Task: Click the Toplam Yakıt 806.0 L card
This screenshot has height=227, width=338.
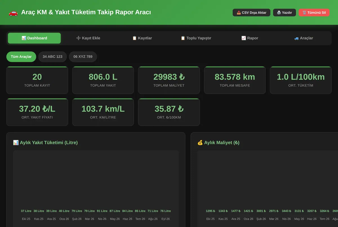Action: 103,80
